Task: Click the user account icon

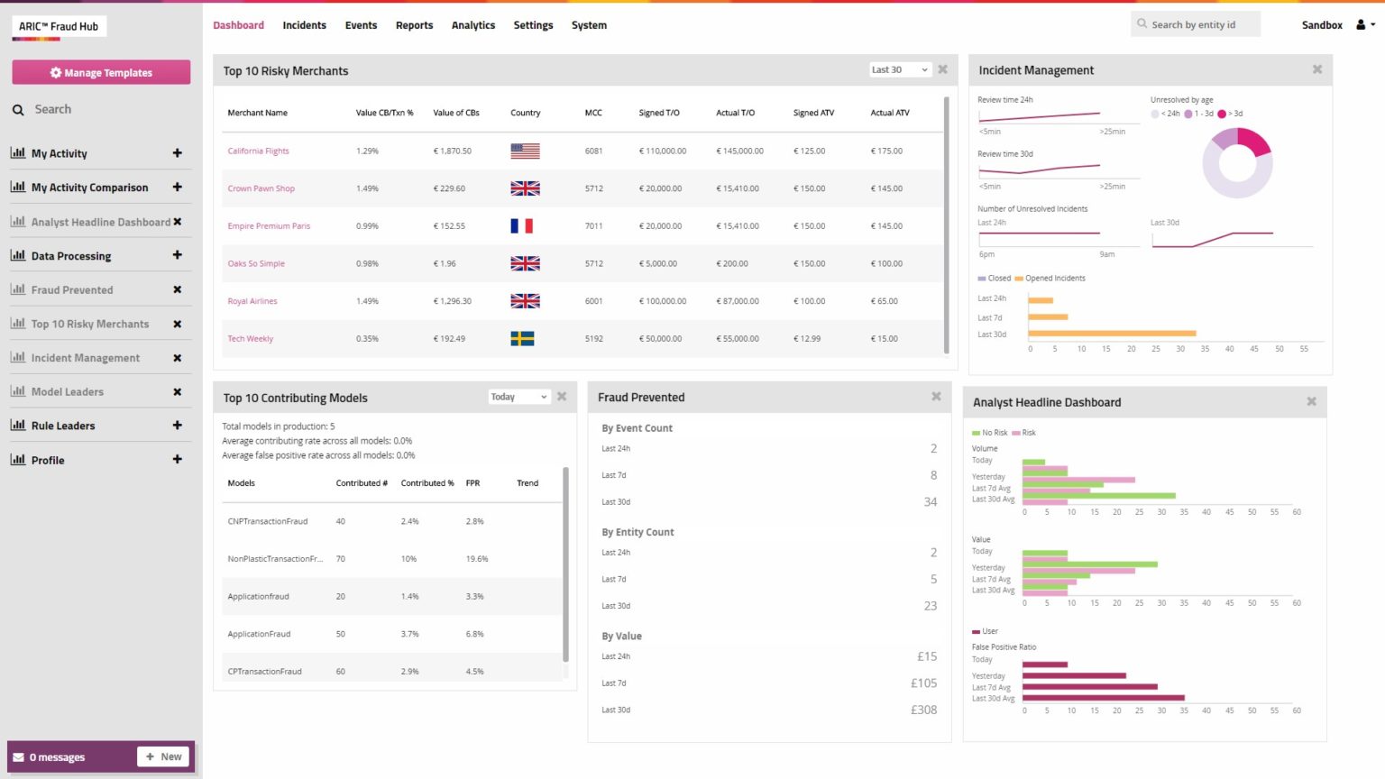Action: tap(1361, 25)
